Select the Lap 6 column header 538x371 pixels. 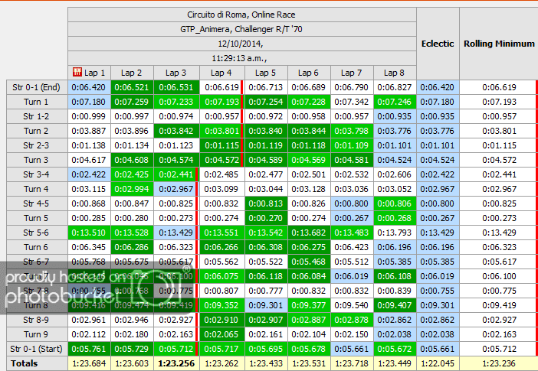[309, 73]
